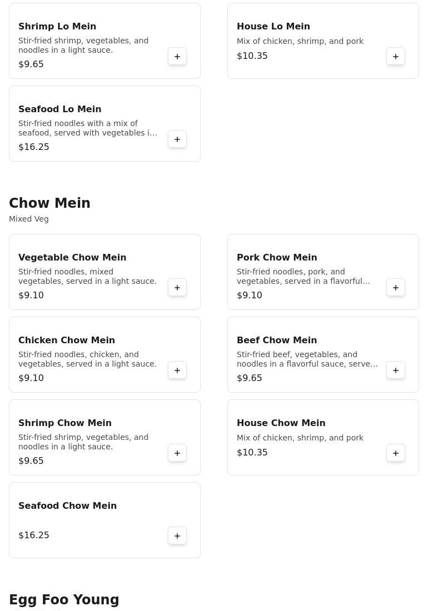428x611 pixels.
Task: Open the House Lo Mein item title
Action: pos(273,26)
